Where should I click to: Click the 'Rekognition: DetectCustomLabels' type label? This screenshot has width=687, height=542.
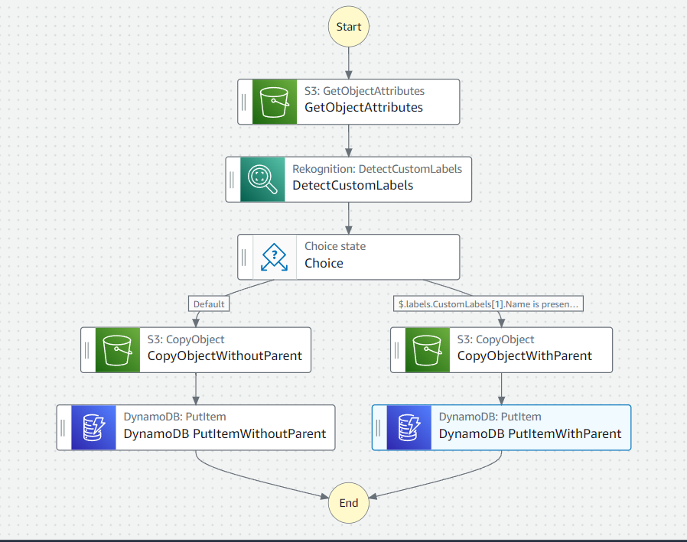(x=377, y=168)
